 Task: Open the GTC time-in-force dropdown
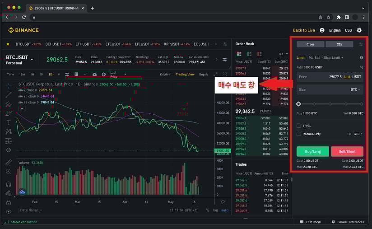pos(358,134)
